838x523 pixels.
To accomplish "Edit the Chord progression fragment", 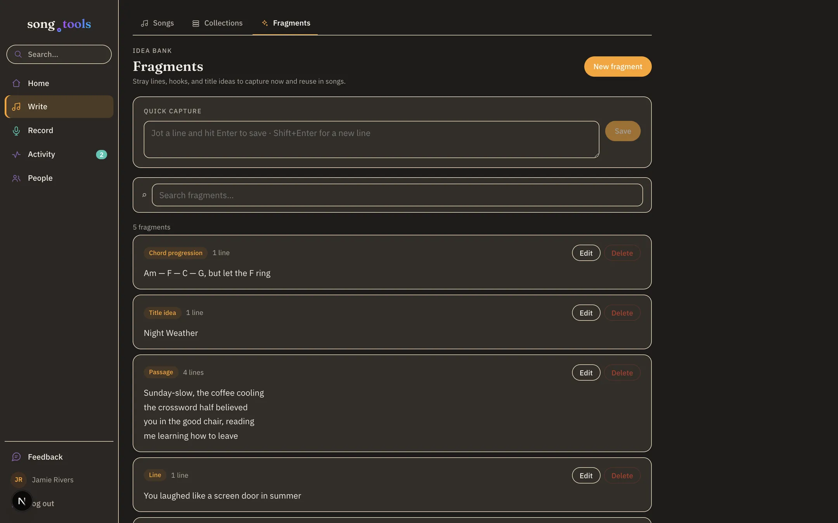I will click(586, 253).
